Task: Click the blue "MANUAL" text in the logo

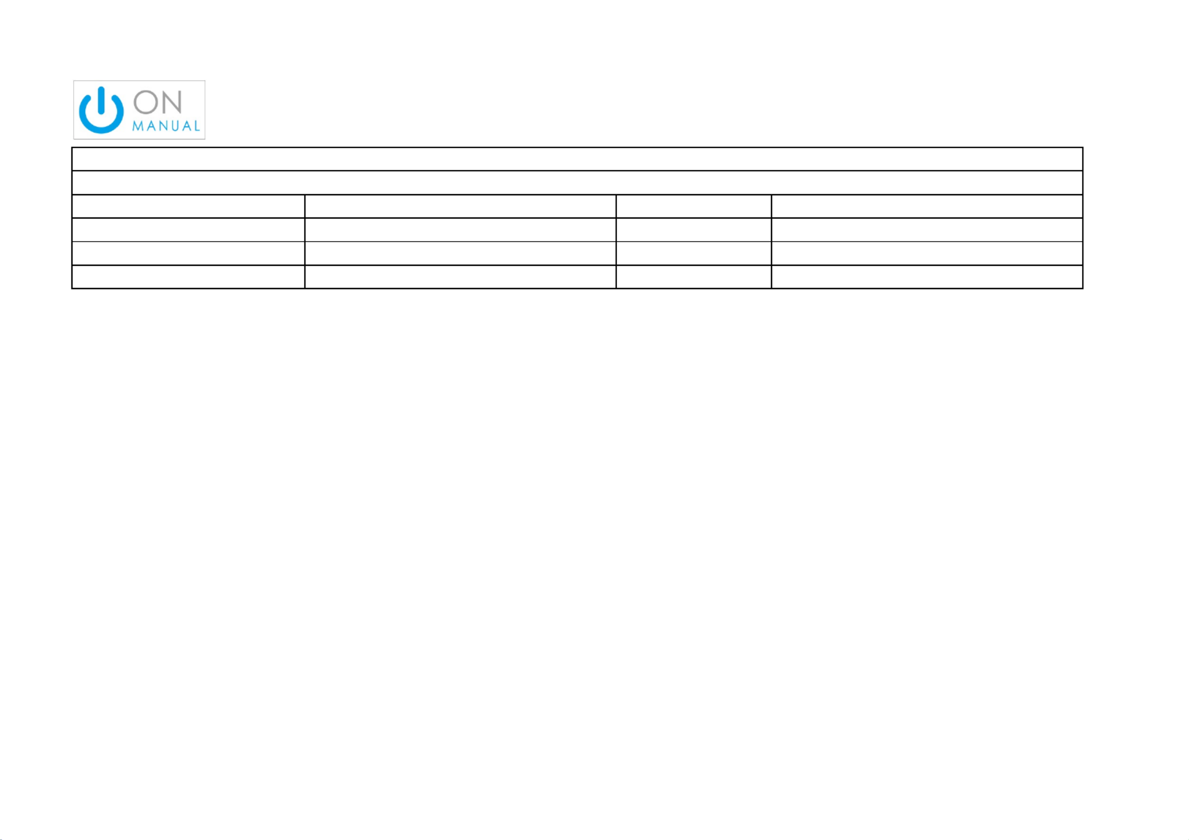Action: click(166, 126)
